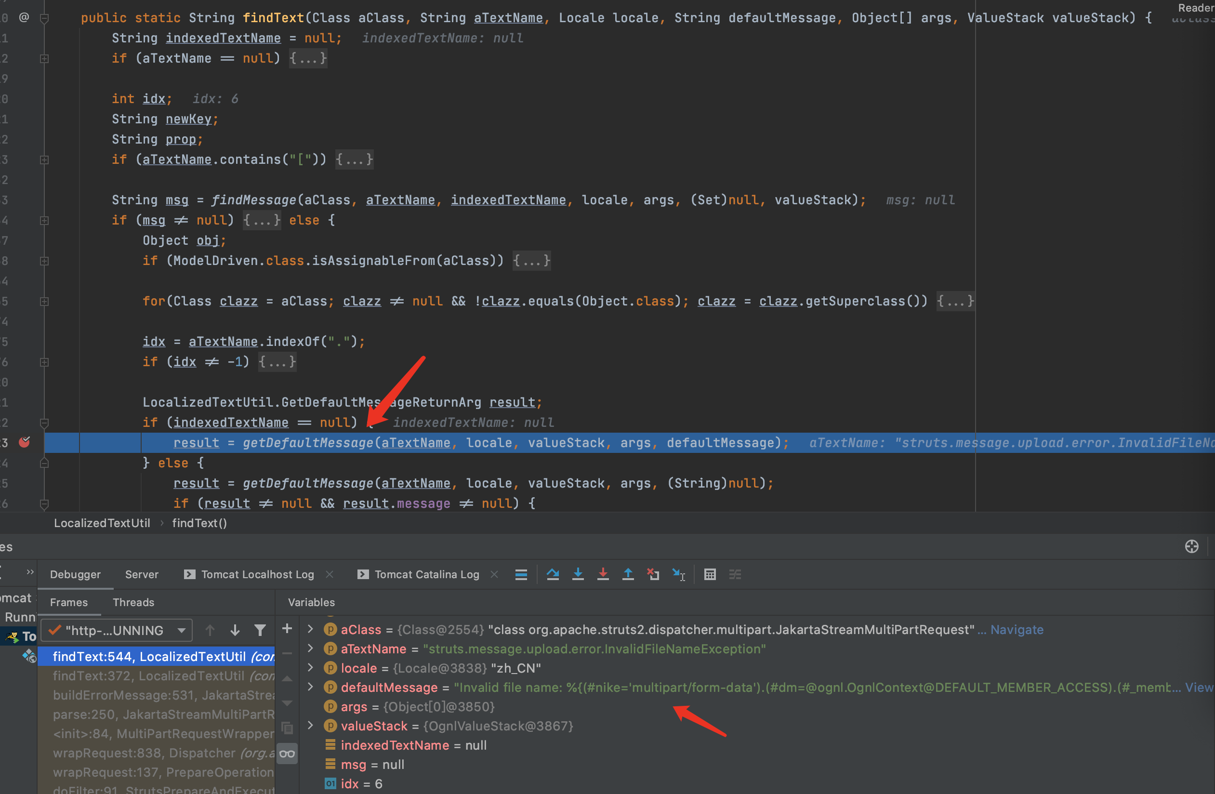
Task: Click the crosshair target icon in panel header
Action: pos(1191,547)
